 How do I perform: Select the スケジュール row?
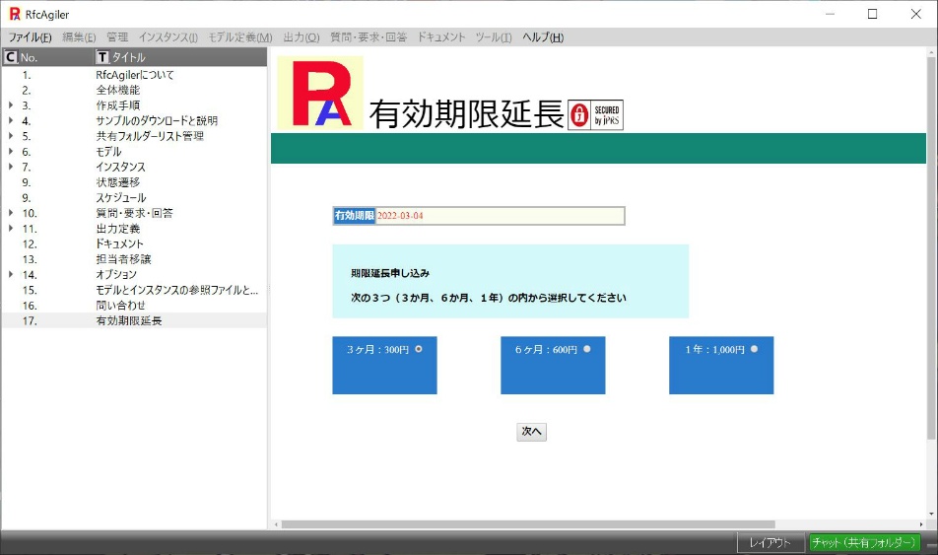pos(134,197)
